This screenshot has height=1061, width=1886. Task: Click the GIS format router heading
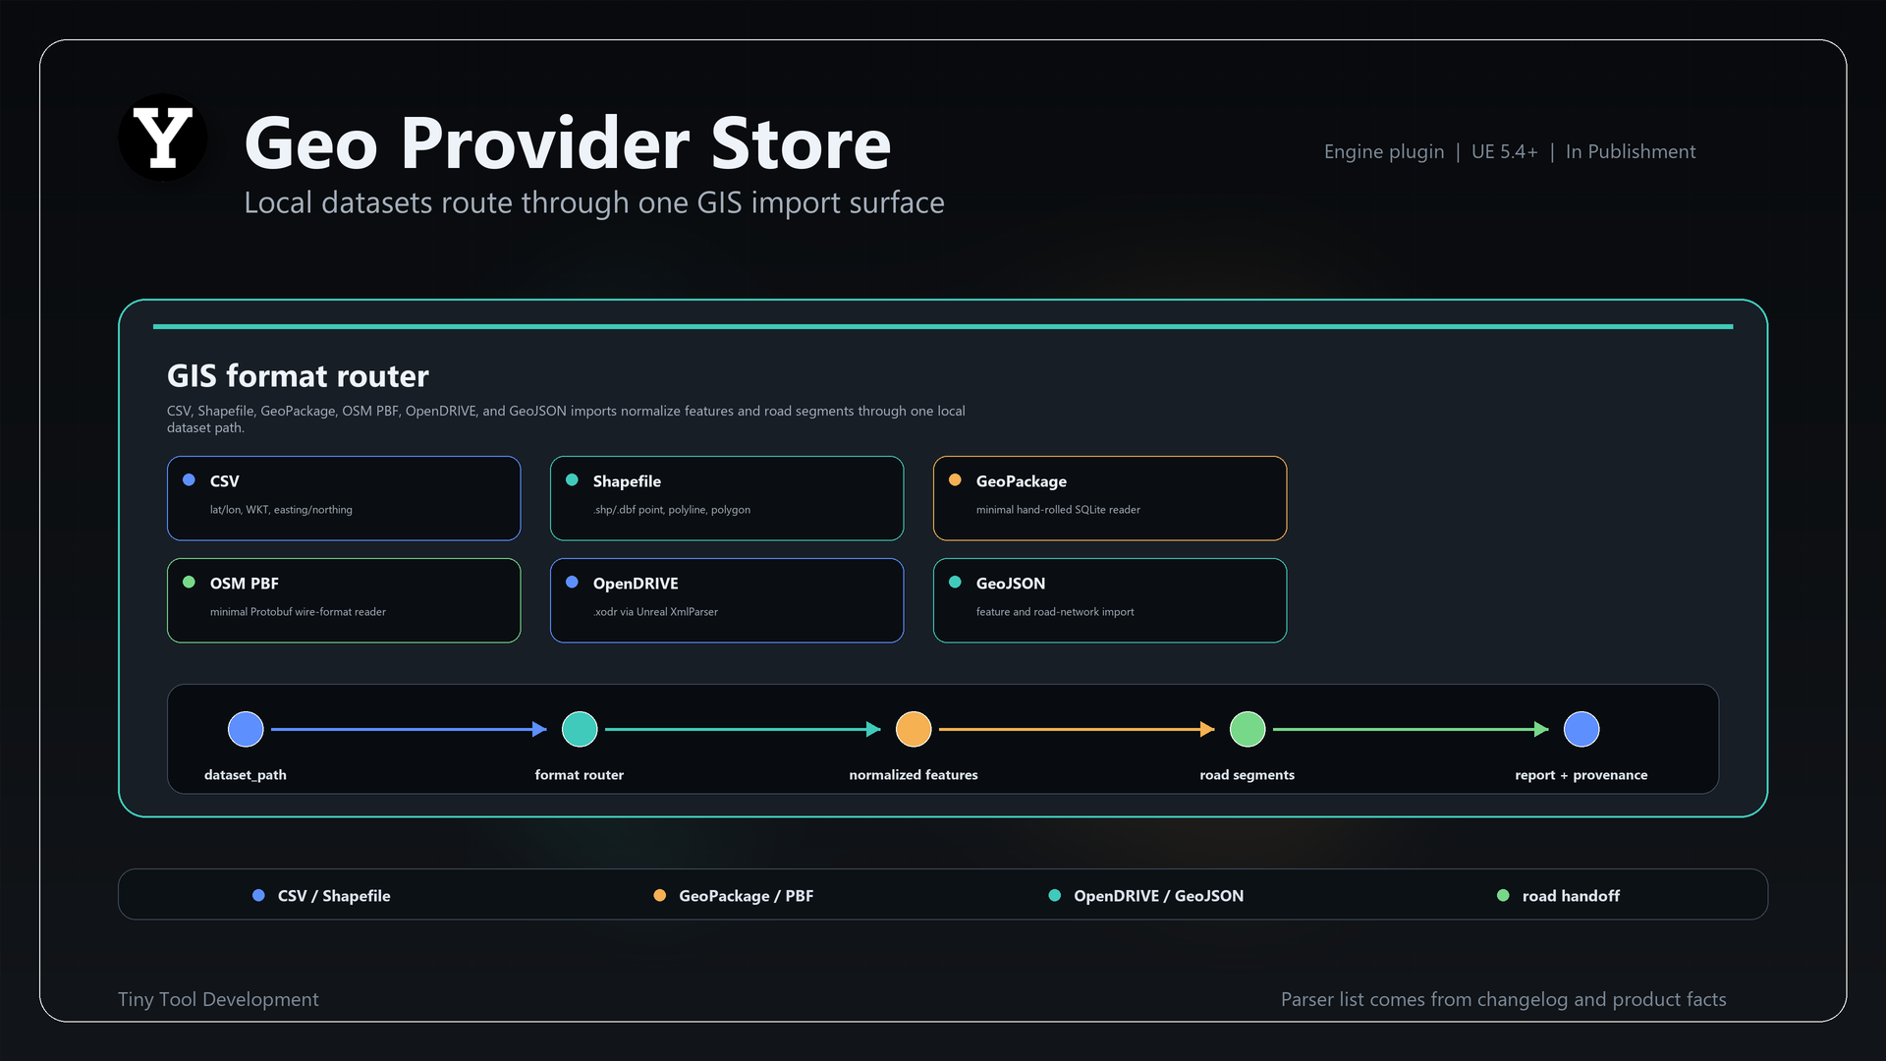298,376
